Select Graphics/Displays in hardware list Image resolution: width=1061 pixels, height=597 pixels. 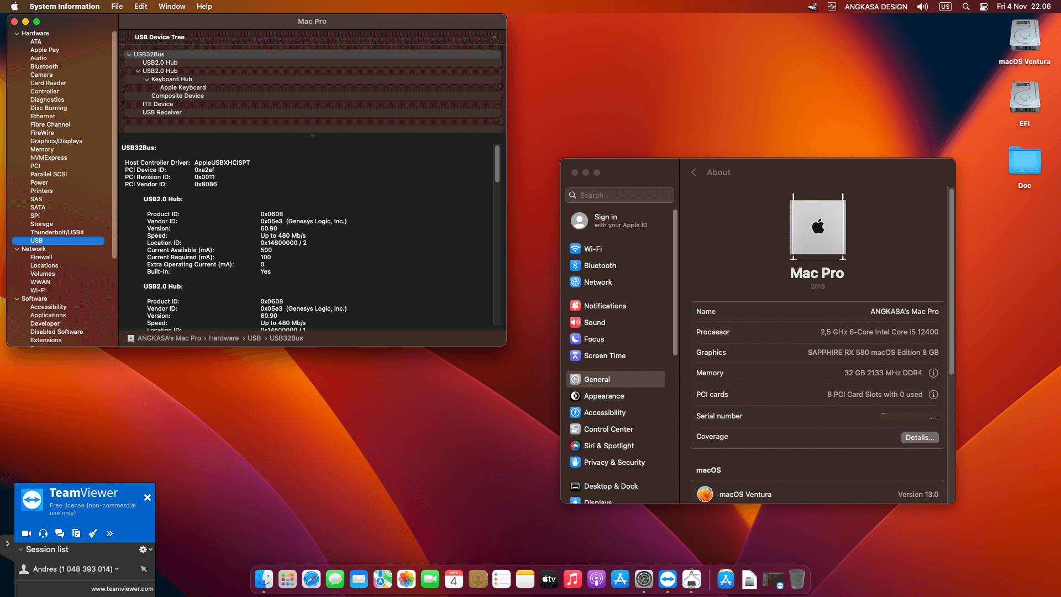click(56, 142)
